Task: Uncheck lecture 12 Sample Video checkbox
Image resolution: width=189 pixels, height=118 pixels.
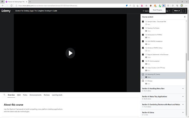Action: [143, 22]
